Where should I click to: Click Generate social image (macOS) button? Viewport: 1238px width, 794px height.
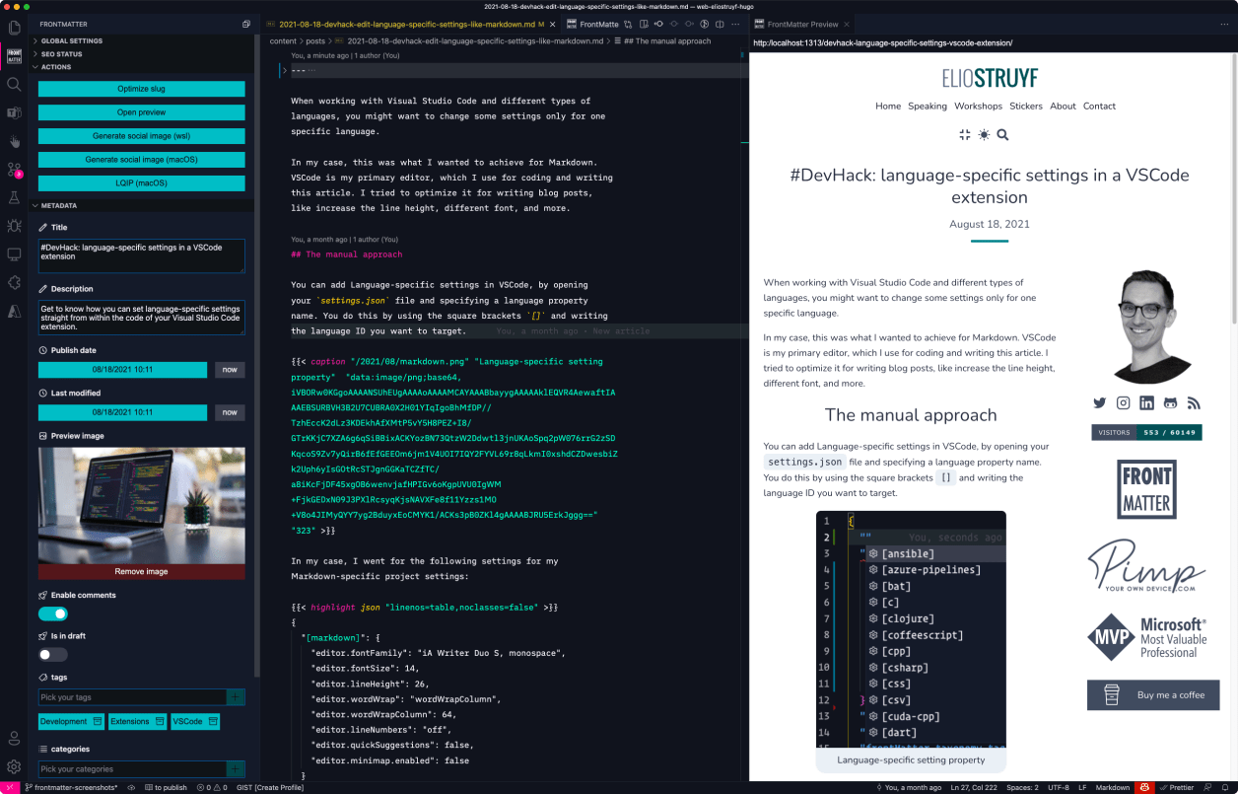click(x=142, y=160)
